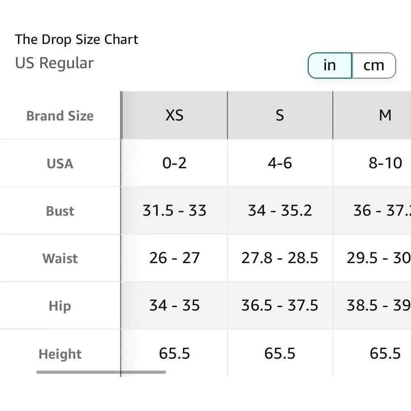This screenshot has height=411, width=411.
Task: Click the horizontal scrollbar under the table
Action: (101, 372)
